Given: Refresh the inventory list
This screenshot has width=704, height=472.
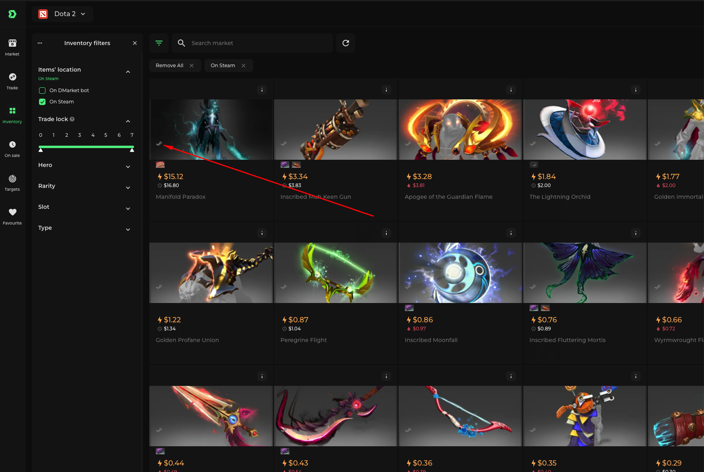Looking at the screenshot, I should point(346,43).
